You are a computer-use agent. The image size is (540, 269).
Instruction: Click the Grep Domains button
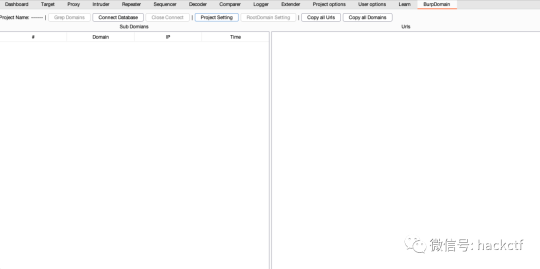pos(69,17)
